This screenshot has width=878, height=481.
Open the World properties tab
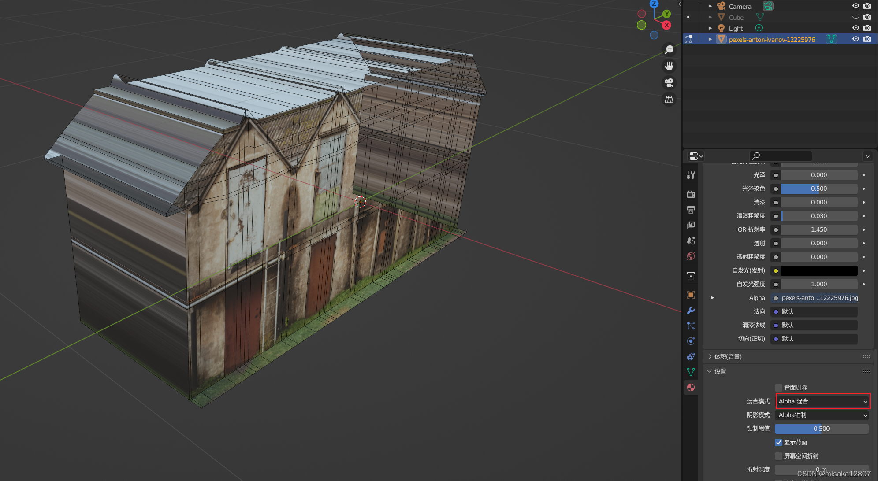click(691, 256)
